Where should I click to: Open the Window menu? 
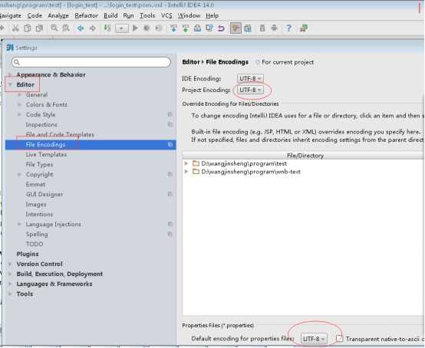click(x=189, y=15)
